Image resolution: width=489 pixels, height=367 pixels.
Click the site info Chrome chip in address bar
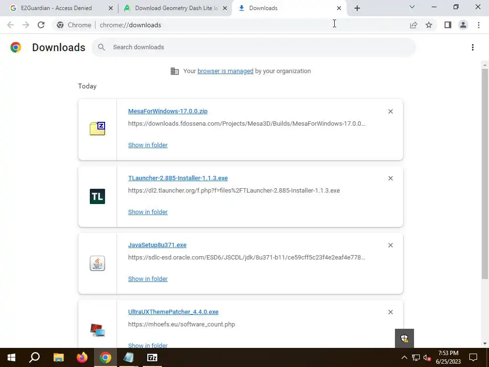pyautogui.click(x=74, y=25)
